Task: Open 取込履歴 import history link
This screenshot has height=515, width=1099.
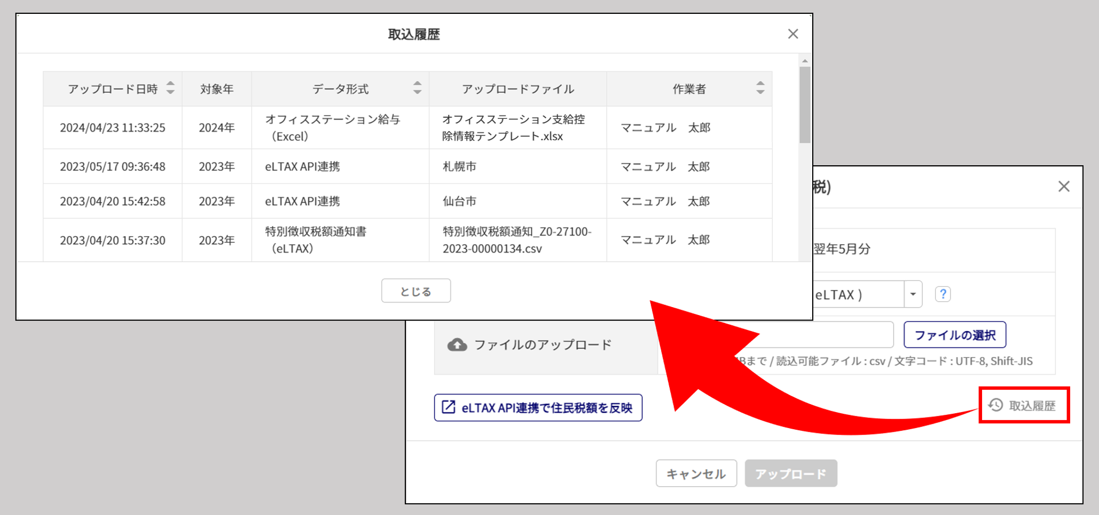Action: [1024, 406]
